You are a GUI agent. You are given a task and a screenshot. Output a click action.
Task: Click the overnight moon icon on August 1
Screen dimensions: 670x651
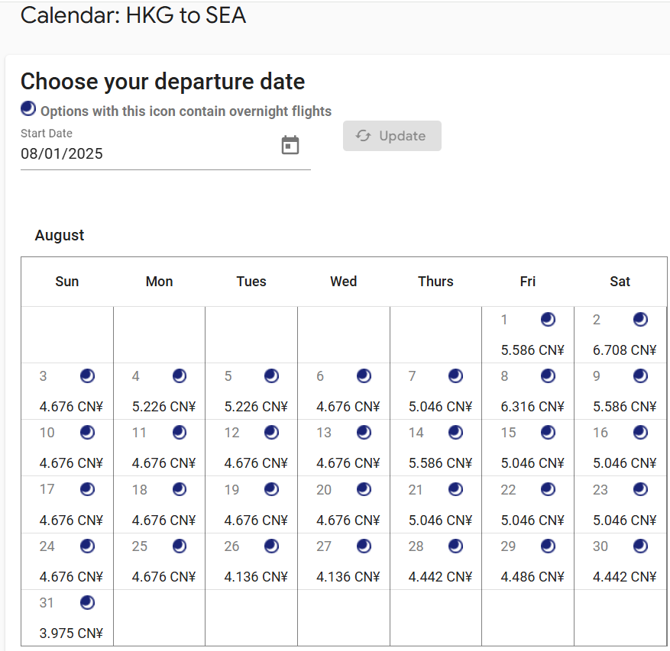coord(548,319)
